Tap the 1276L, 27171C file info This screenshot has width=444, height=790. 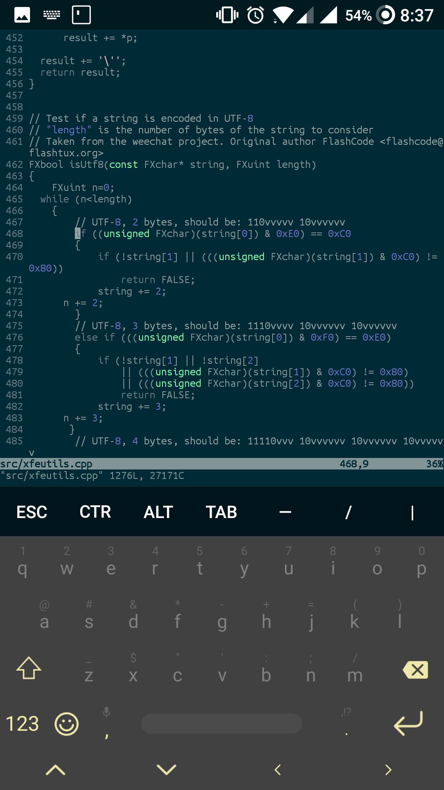[x=147, y=476]
